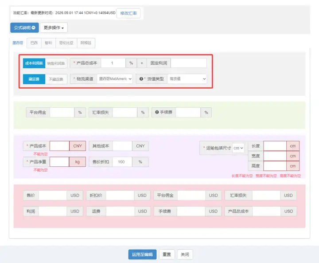Choose the 不藏运费 option
The height and width of the screenshot is (263, 319).
pyautogui.click(x=56, y=79)
